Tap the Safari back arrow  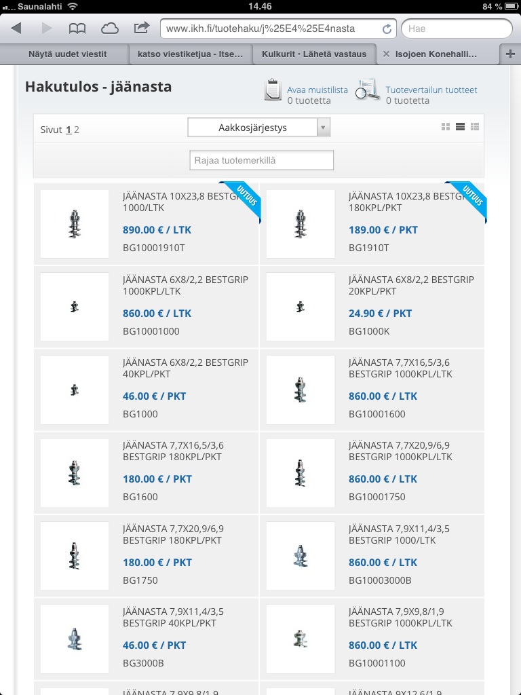click(x=16, y=29)
